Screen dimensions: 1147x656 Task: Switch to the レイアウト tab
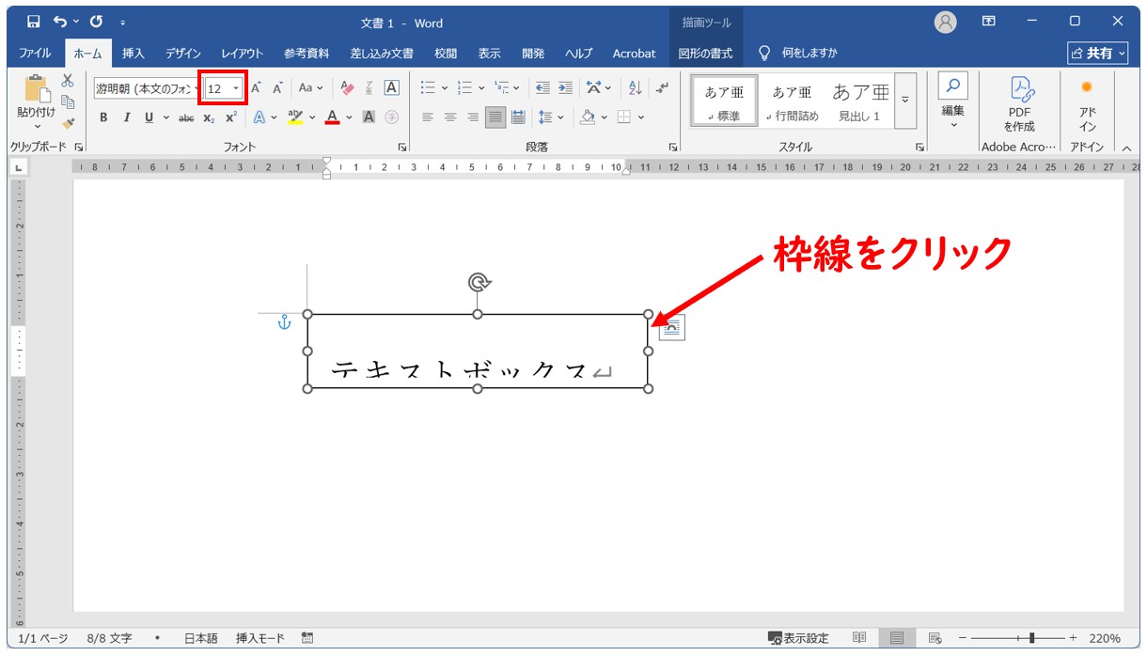[x=242, y=53]
